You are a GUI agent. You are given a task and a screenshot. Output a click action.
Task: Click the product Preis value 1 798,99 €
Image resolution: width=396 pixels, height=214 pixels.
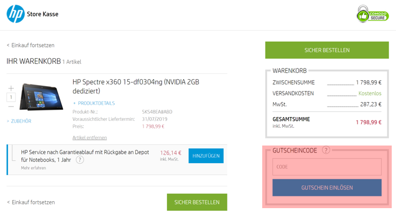(x=153, y=126)
